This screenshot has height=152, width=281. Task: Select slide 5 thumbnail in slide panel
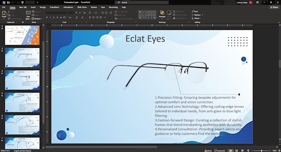click(x=22, y=102)
